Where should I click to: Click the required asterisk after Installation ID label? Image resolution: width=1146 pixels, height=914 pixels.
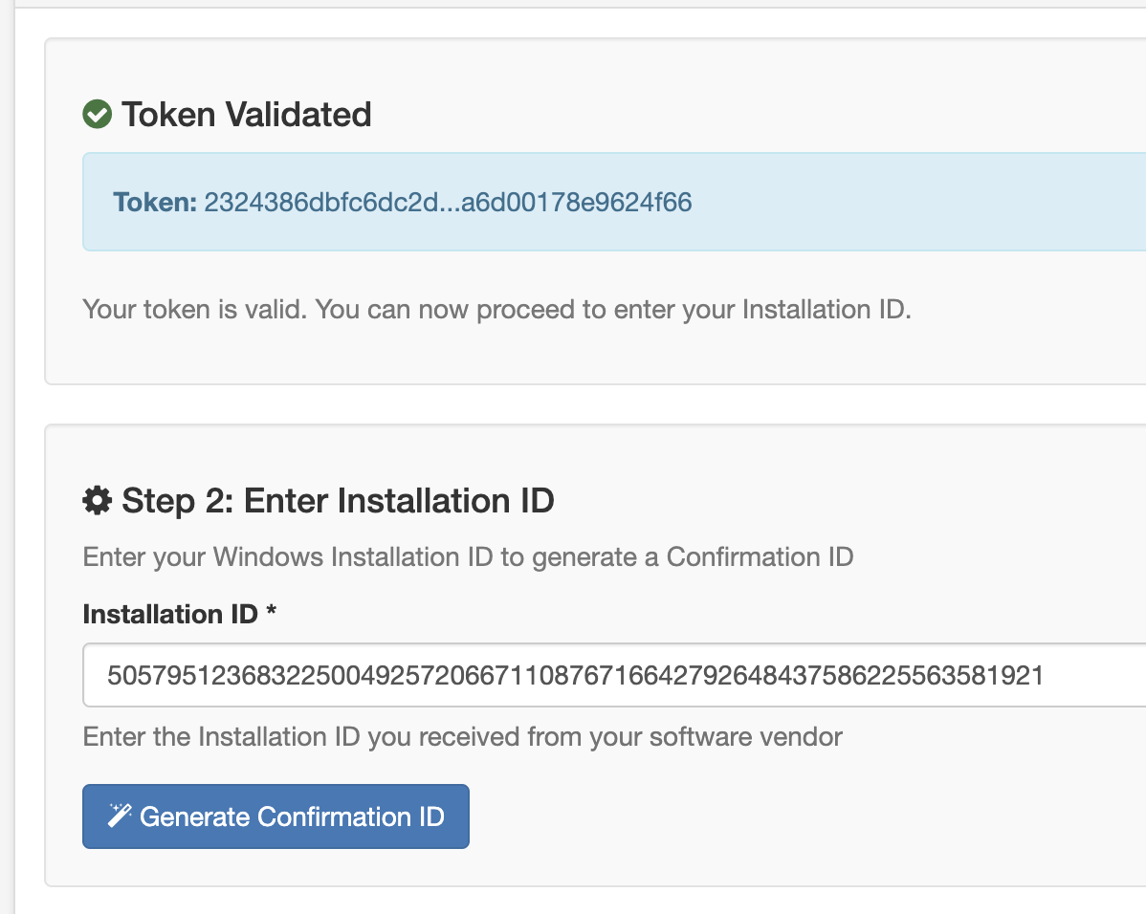[272, 614]
